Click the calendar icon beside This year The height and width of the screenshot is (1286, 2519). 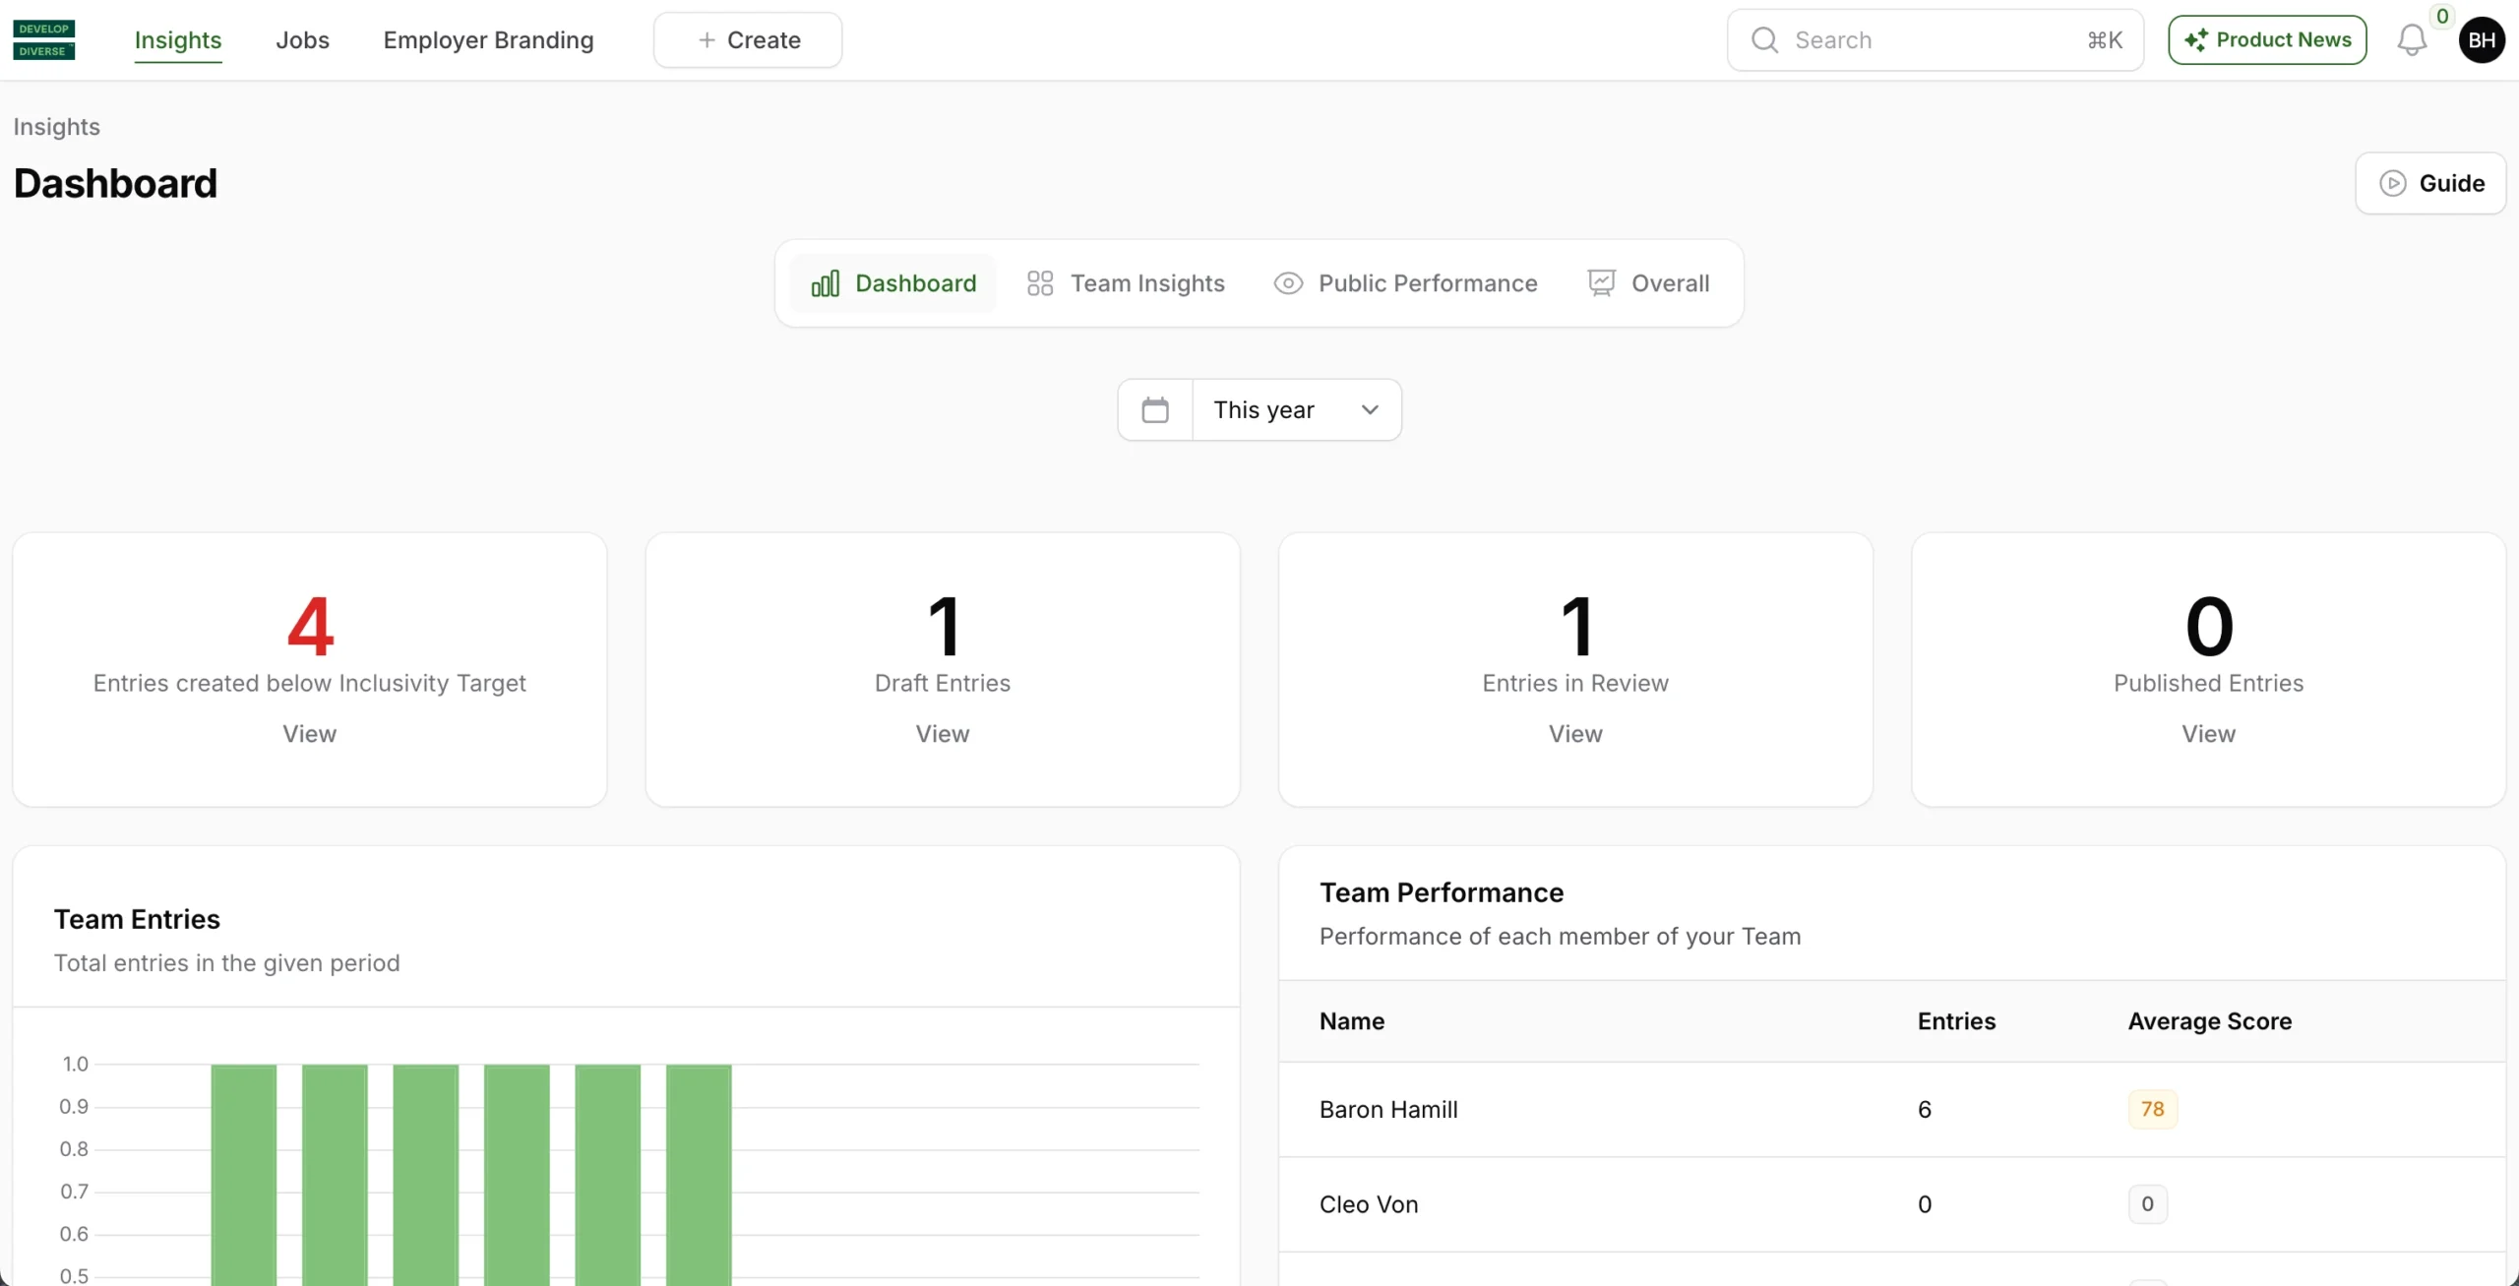1155,409
